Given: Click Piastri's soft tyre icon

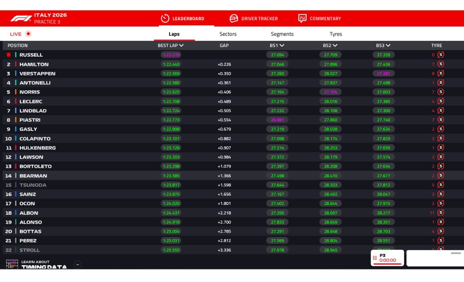Looking at the screenshot, I should pos(440,120).
